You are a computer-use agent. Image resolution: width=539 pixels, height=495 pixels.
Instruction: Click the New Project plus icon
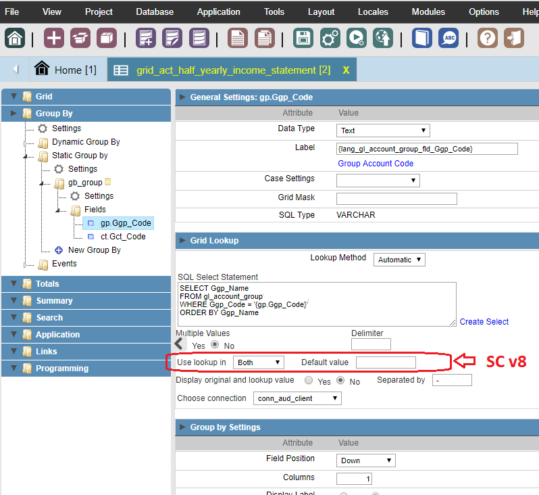(x=54, y=38)
